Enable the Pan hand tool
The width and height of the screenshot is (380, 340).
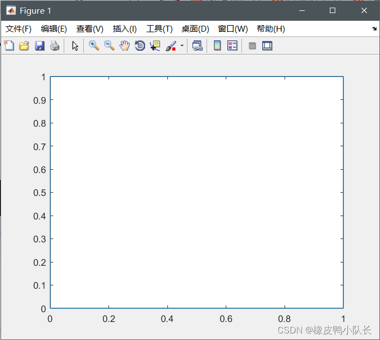(124, 46)
